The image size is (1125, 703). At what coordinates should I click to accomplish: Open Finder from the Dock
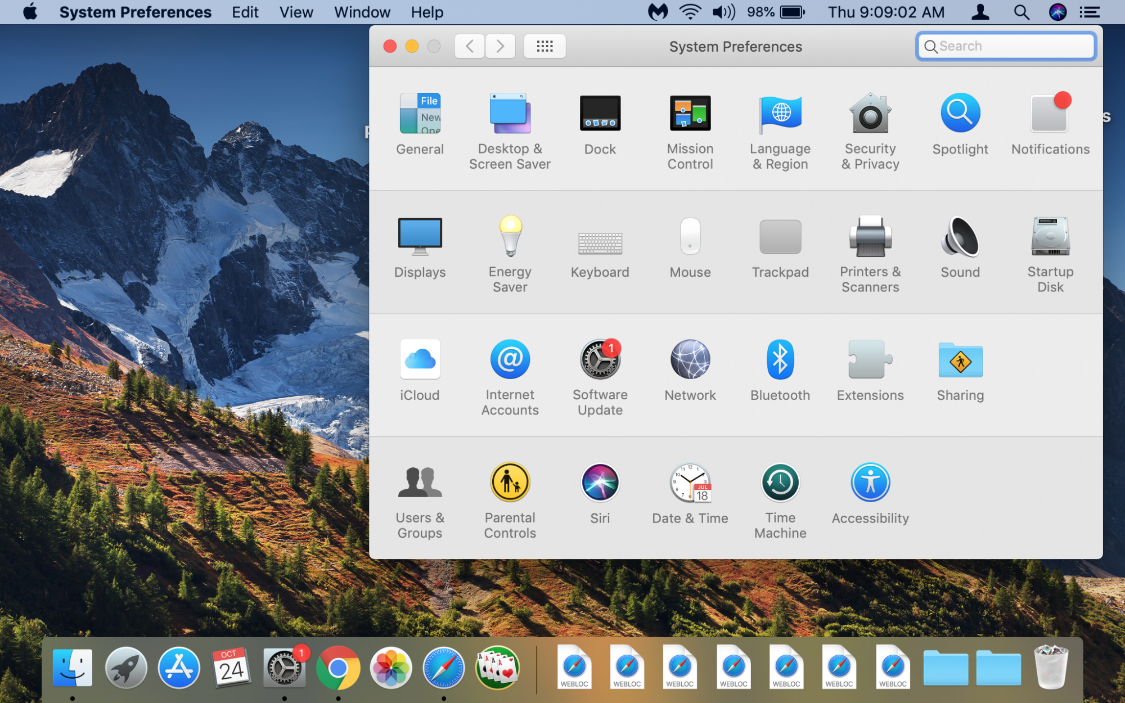pyautogui.click(x=73, y=667)
